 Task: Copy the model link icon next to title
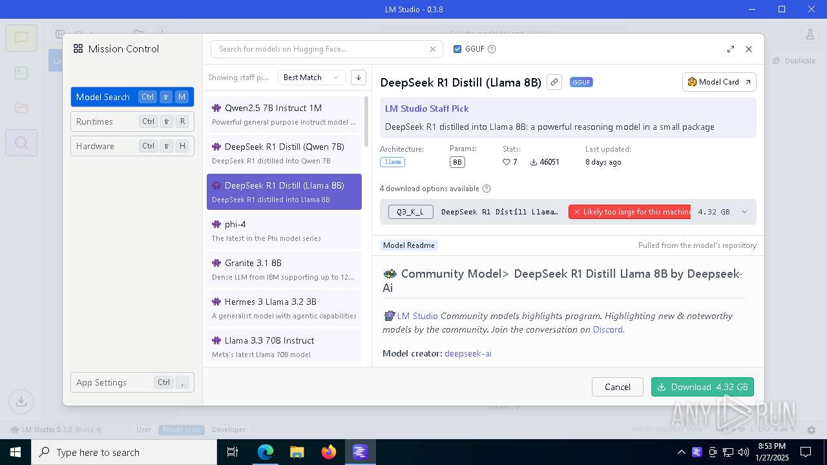[x=554, y=82]
